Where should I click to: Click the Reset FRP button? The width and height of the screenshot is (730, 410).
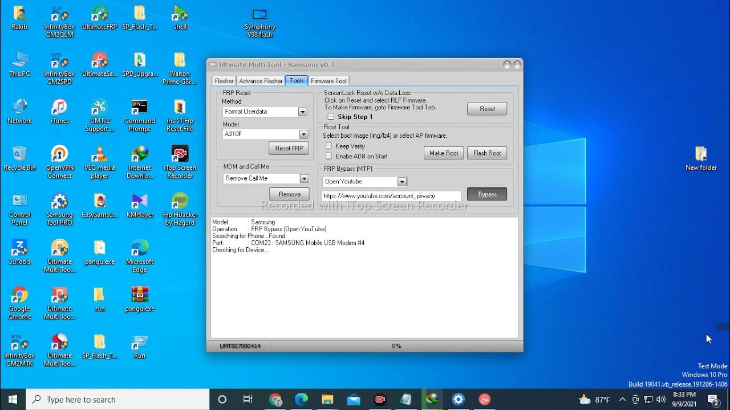coord(289,148)
